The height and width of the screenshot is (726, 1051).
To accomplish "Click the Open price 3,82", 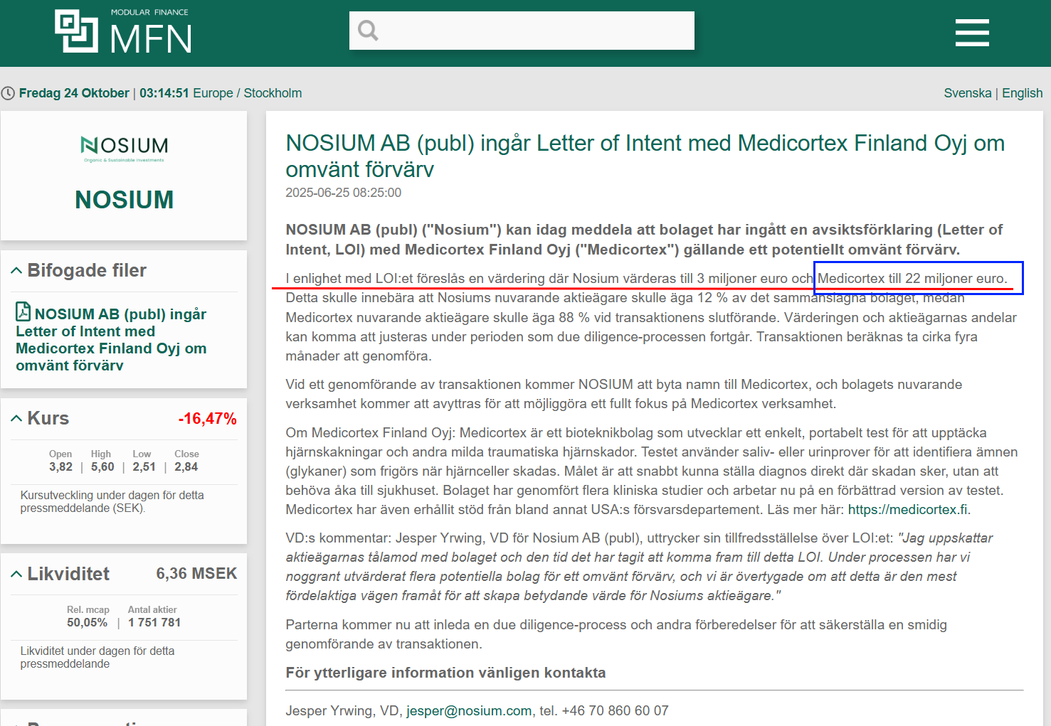I will (x=60, y=466).
